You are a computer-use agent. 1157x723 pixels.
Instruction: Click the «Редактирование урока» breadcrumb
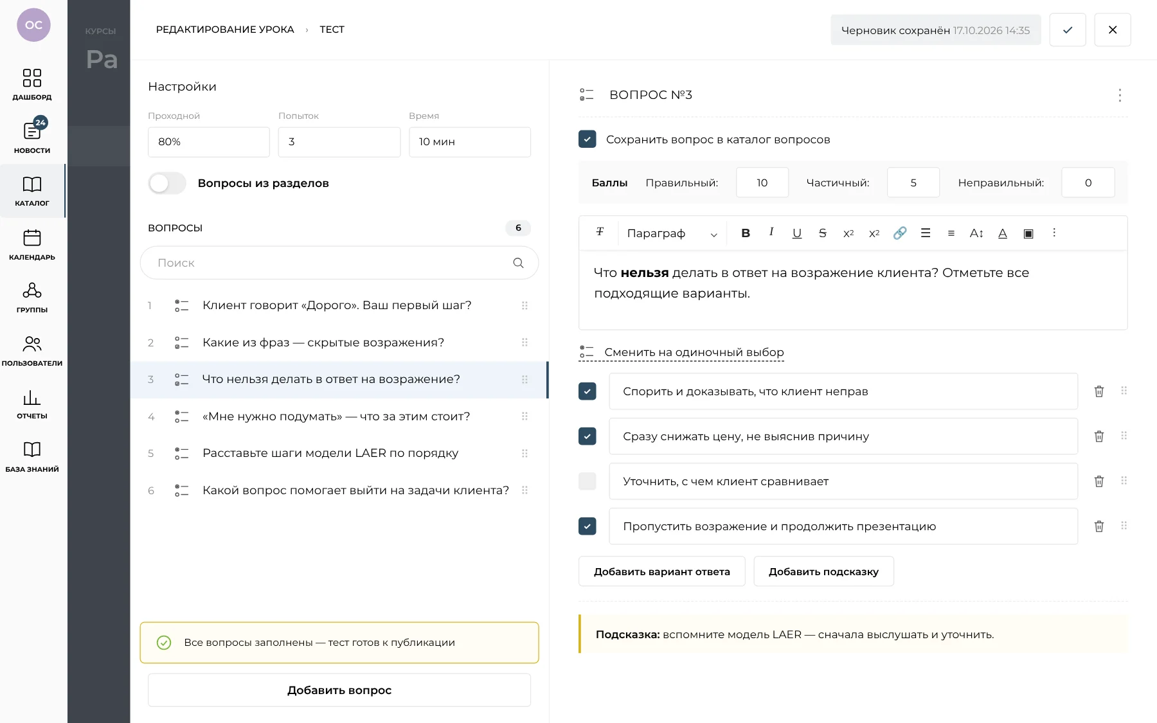225,30
